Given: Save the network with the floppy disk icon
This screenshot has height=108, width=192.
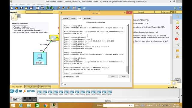Looking at the screenshot, I should pos(21,8).
